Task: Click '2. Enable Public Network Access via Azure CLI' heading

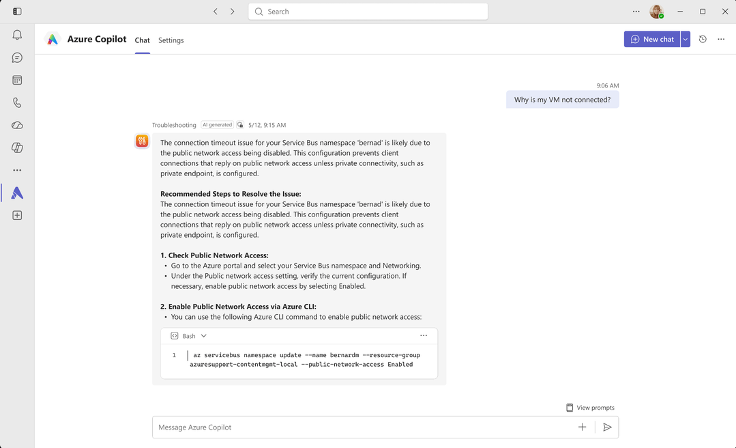Action: point(238,307)
